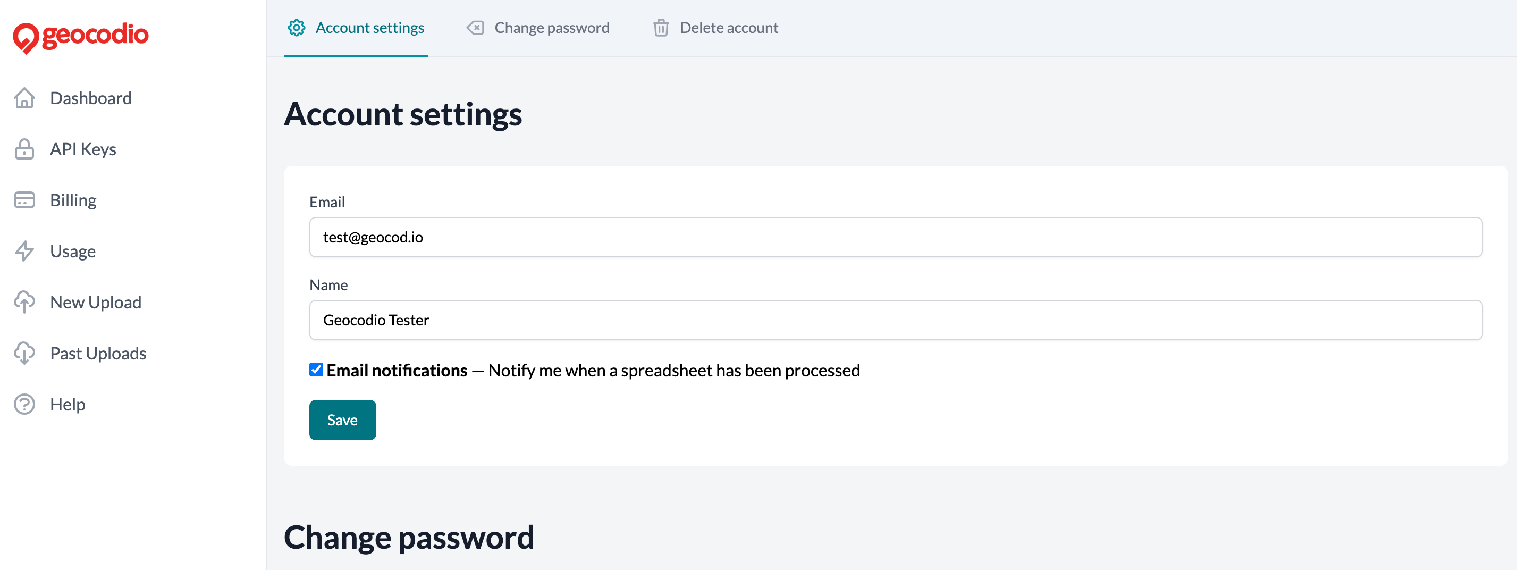The image size is (1517, 570).
Task: Open the Delete account tab
Action: (729, 27)
